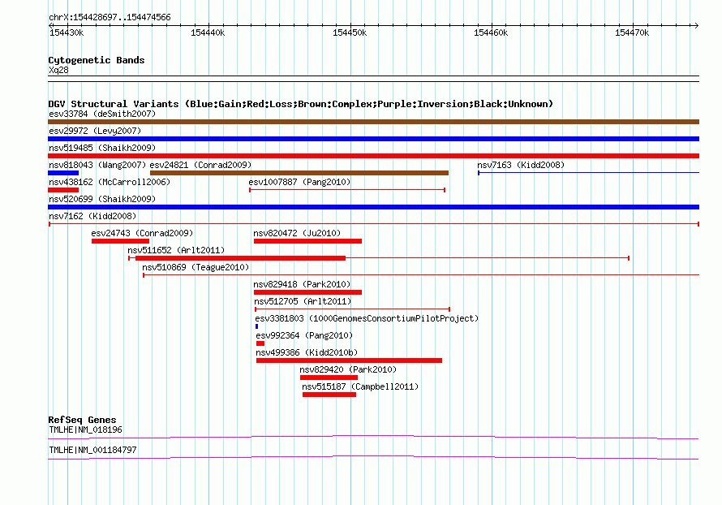Select the red nsv829418 loss bar
Viewport: 722px width, 505px height.
point(307,292)
